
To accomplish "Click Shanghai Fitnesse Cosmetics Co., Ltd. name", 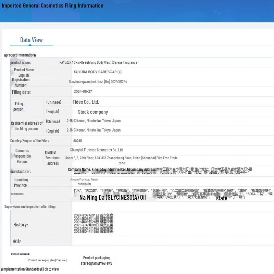I will click(x=97, y=150).
